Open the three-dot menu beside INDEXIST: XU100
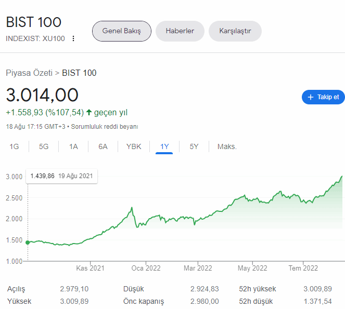 click(73, 38)
